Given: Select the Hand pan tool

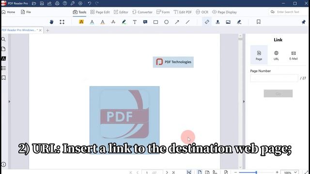Looking at the screenshot, I should (52, 22).
